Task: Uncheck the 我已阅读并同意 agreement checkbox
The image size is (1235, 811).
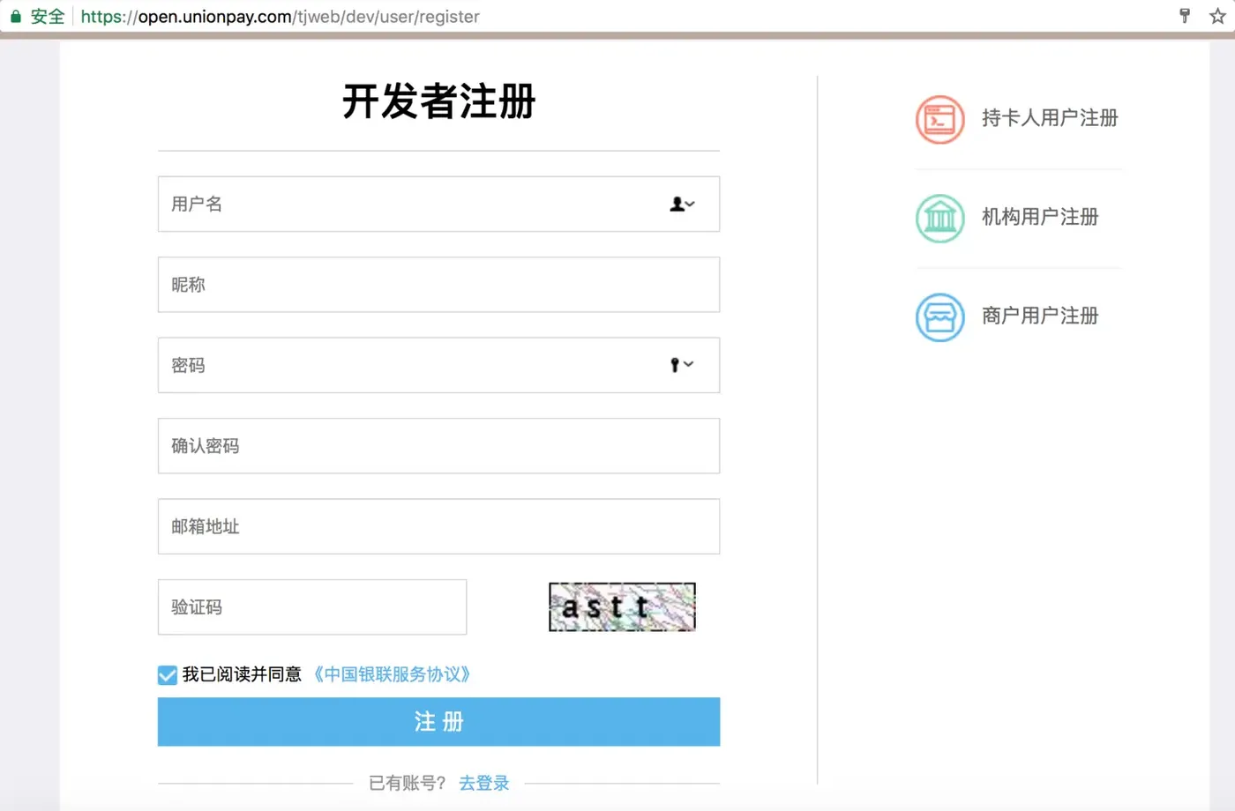Action: [167, 674]
